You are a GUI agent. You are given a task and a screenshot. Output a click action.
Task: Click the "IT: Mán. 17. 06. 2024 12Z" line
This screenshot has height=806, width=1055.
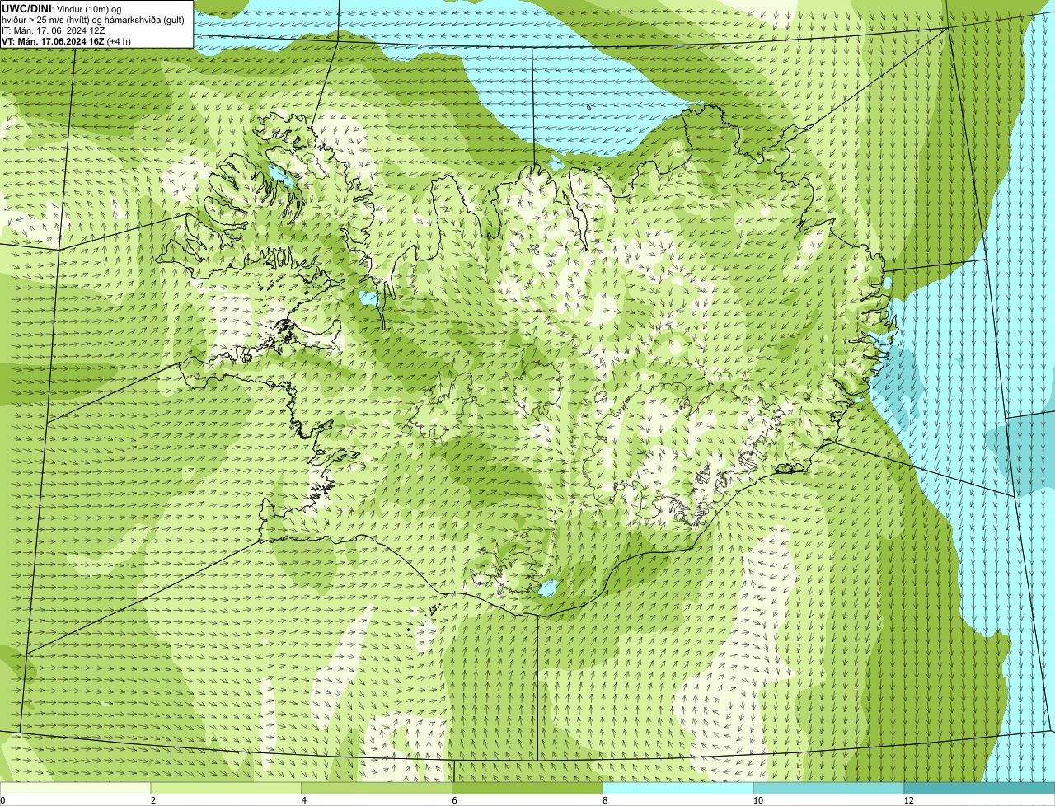click(x=54, y=30)
